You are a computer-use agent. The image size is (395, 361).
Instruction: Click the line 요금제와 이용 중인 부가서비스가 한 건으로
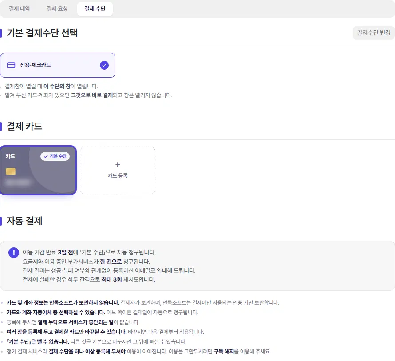tap(87, 262)
